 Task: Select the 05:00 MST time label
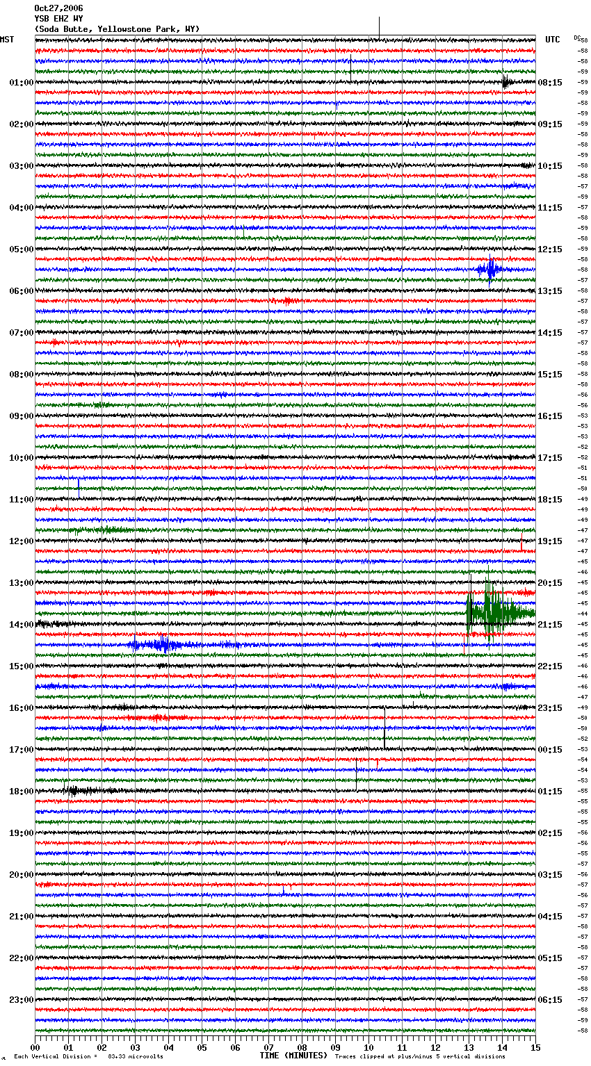coord(21,249)
